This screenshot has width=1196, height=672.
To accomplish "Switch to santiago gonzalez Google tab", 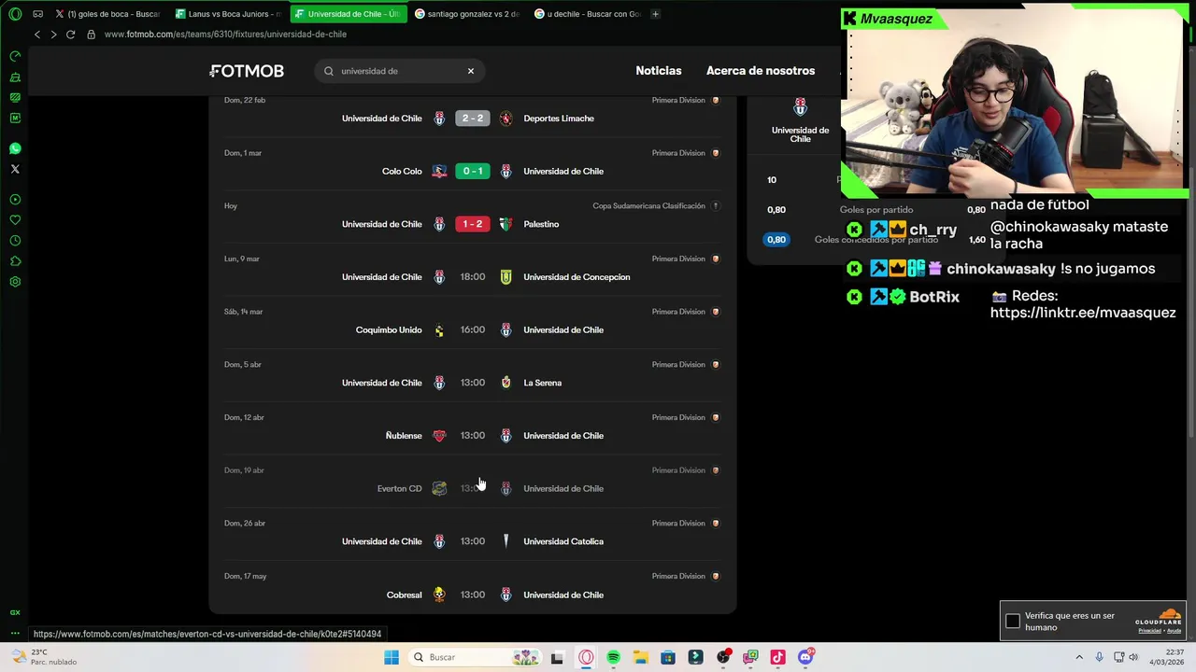I will click(x=468, y=14).
